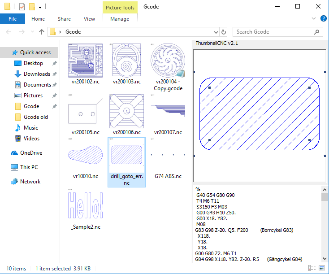Click the 'G00 G43 H10 Z50.' code line
Viewport: 329px width, 274px height.
[216, 213]
